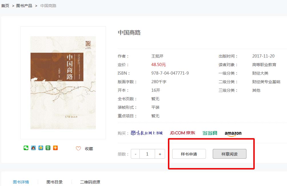Click binding value 平装
Viewport: 287px width, 186px height.
point(155,107)
